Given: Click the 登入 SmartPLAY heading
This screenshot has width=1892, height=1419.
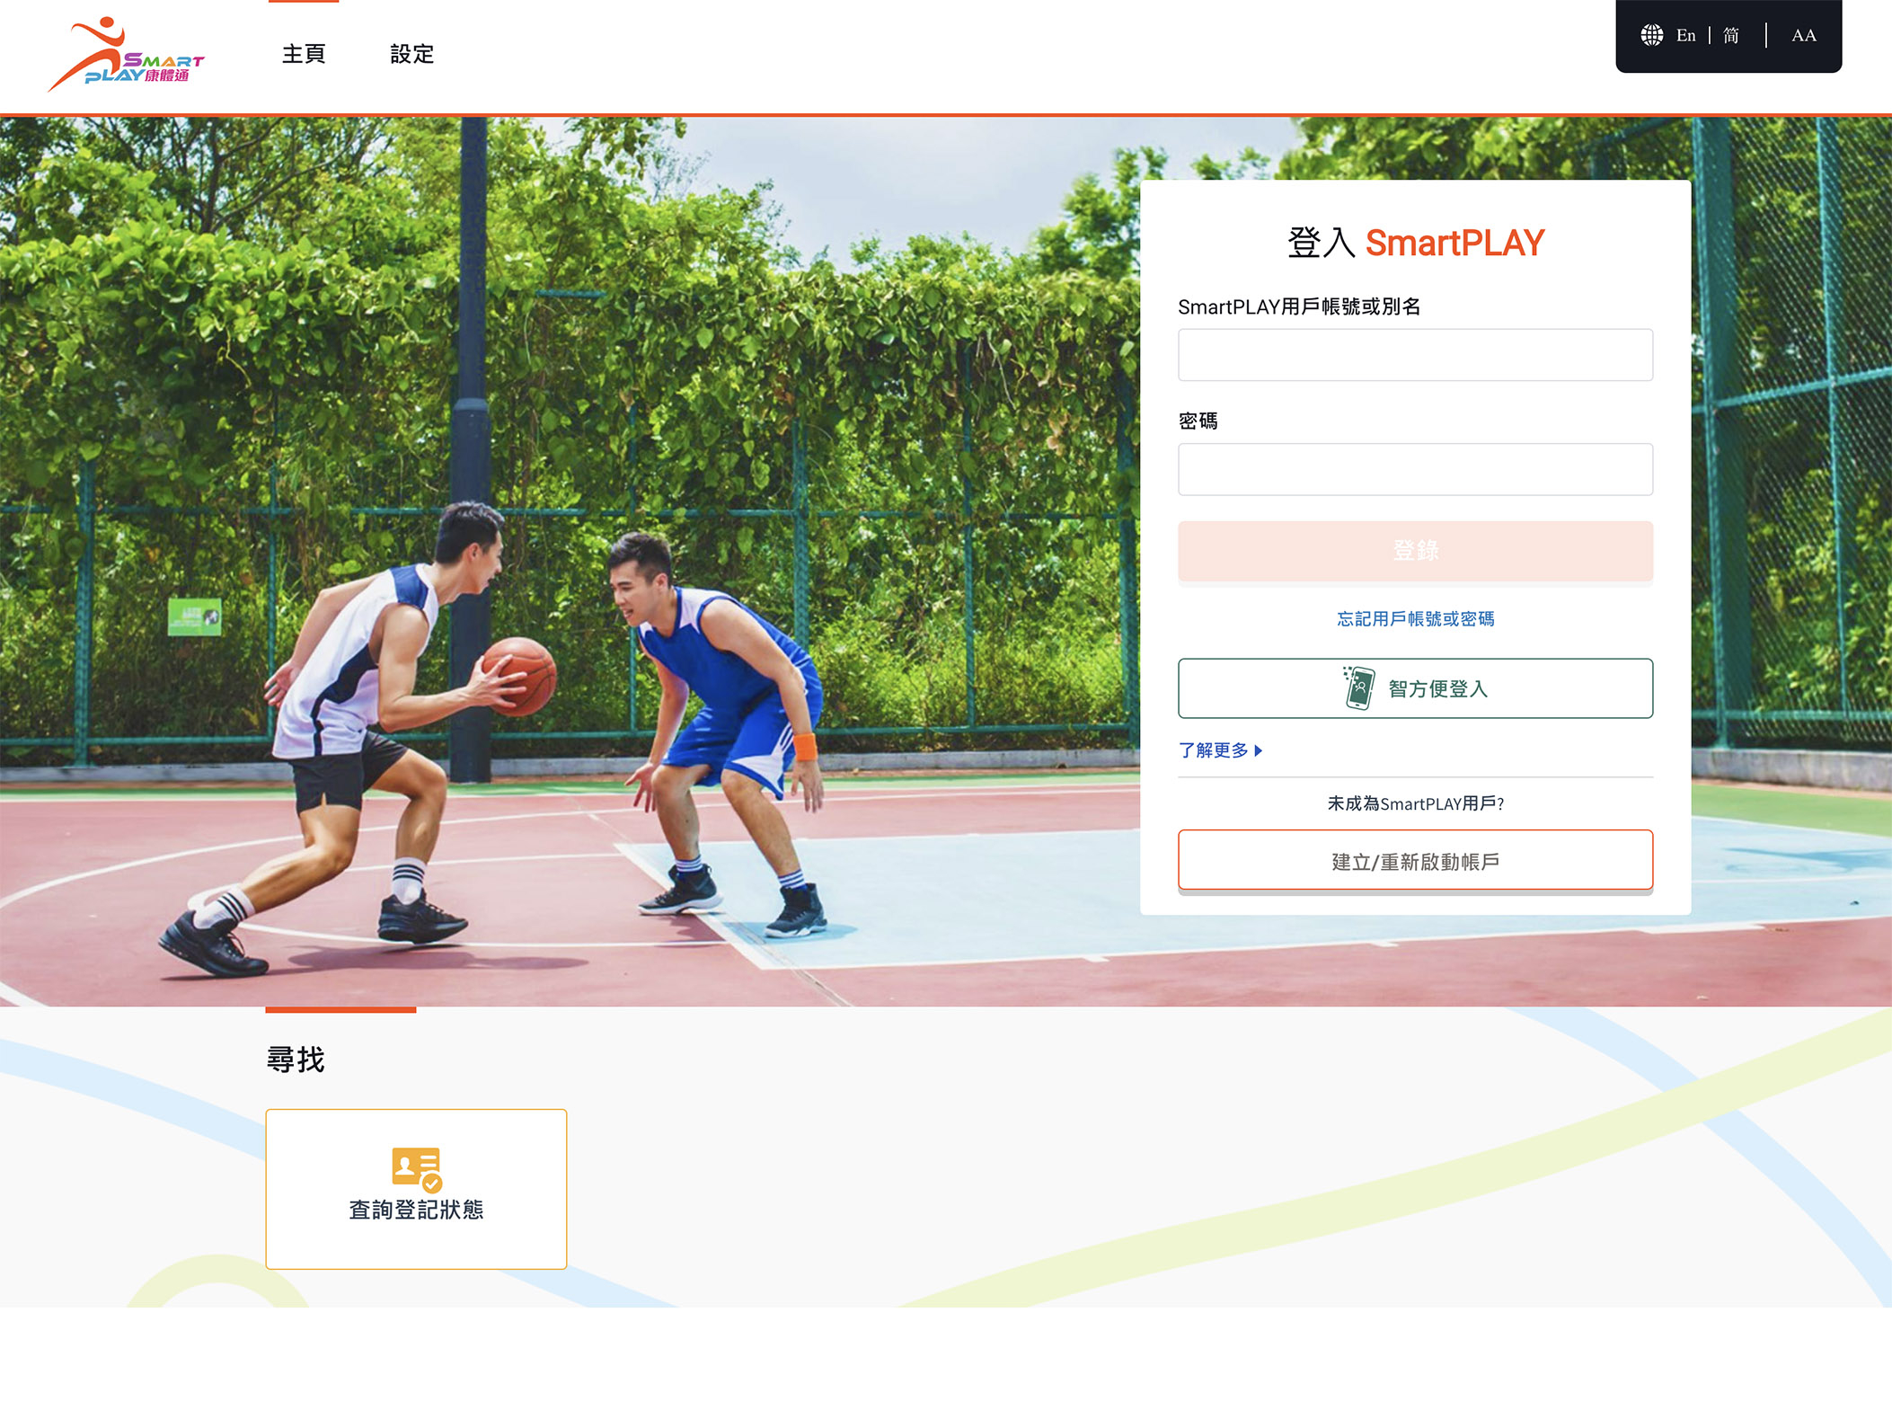Looking at the screenshot, I should coord(1415,244).
